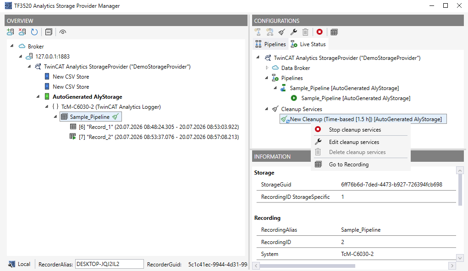Click the add broker icon in Overview toolbar
468x271 pixels.
11,32
